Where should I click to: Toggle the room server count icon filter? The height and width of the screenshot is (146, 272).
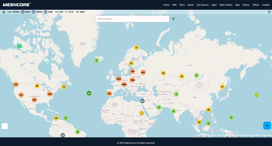point(46,12)
